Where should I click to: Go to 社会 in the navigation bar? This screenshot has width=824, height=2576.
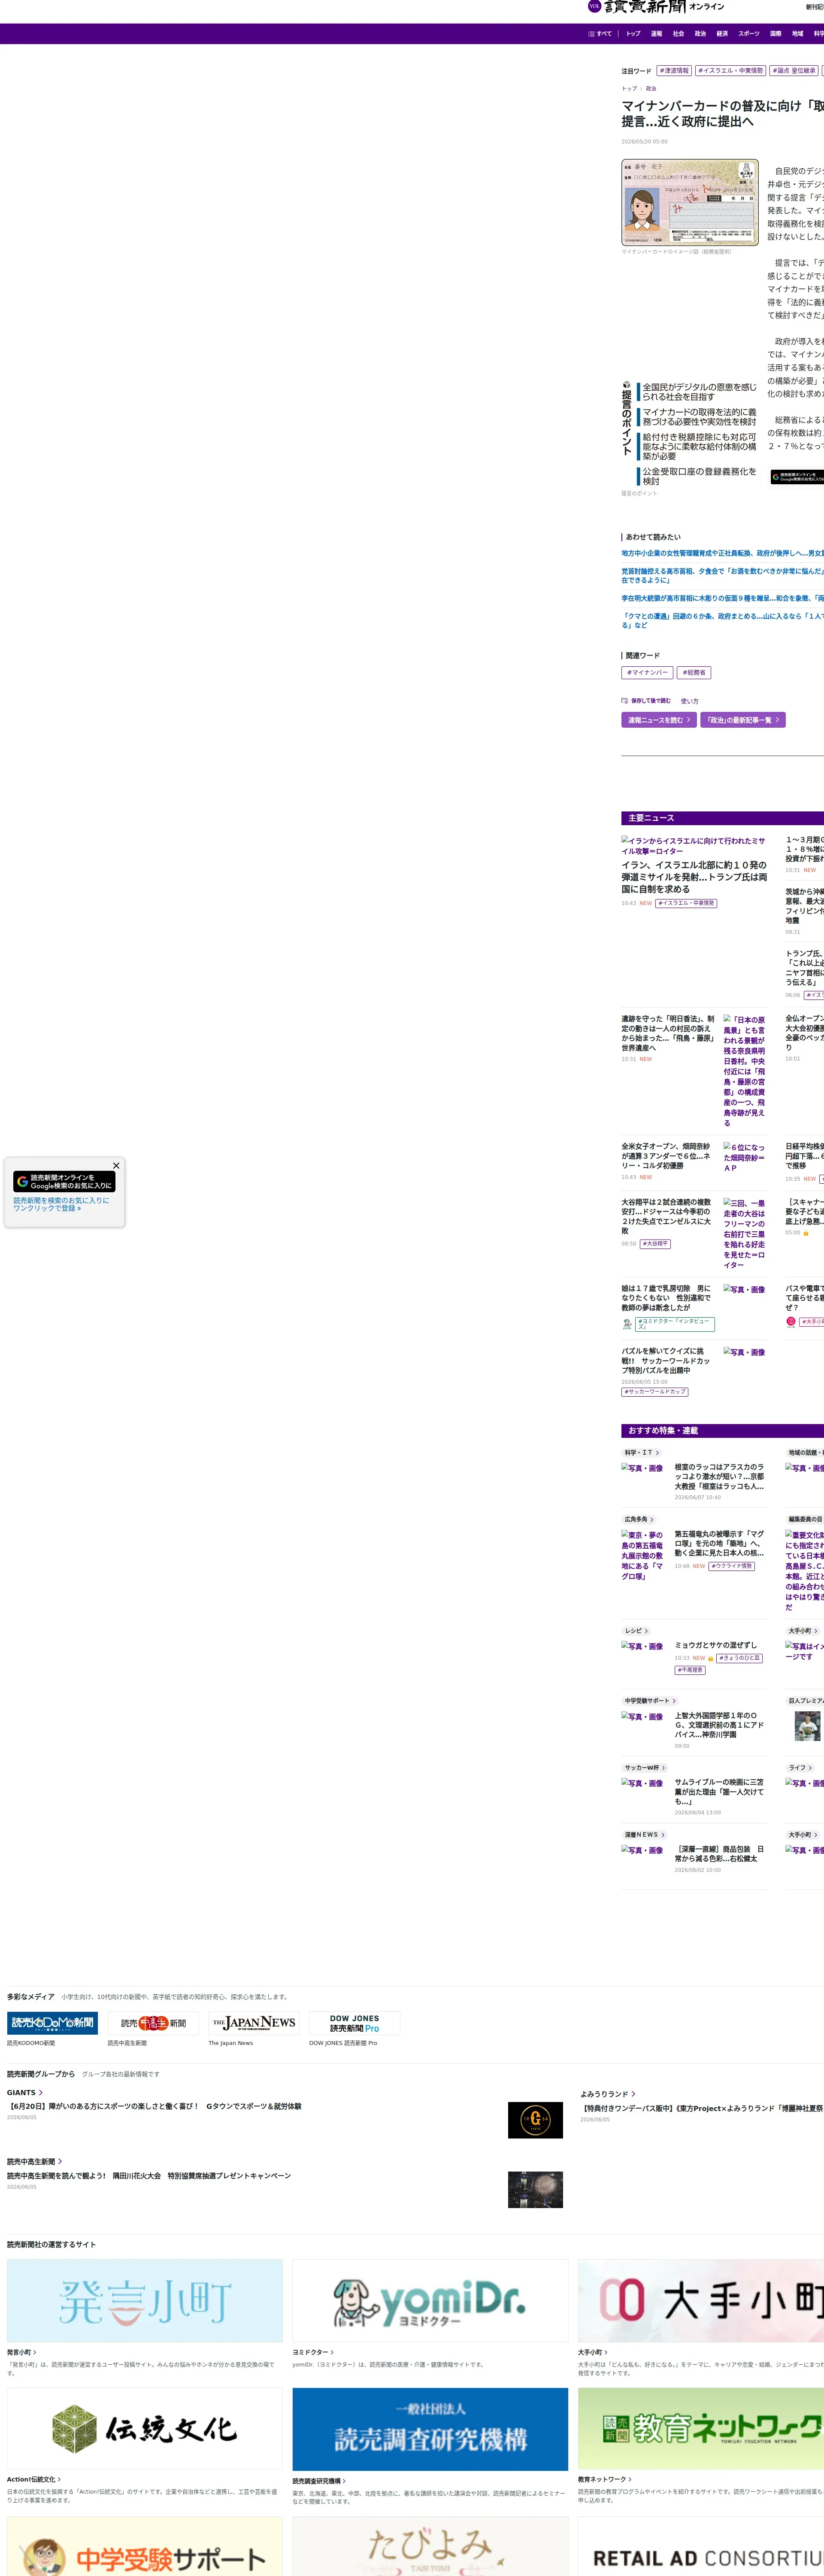point(678,34)
